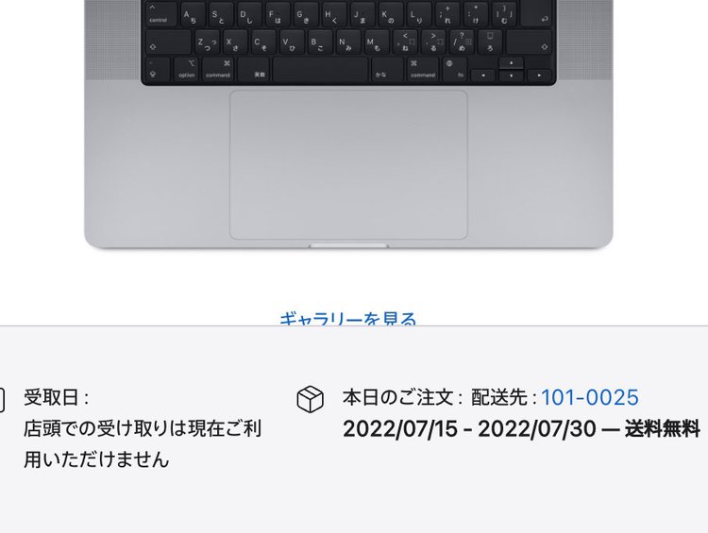Click the MacBook trackpad in the product image
708x533 pixels.
tap(348, 164)
